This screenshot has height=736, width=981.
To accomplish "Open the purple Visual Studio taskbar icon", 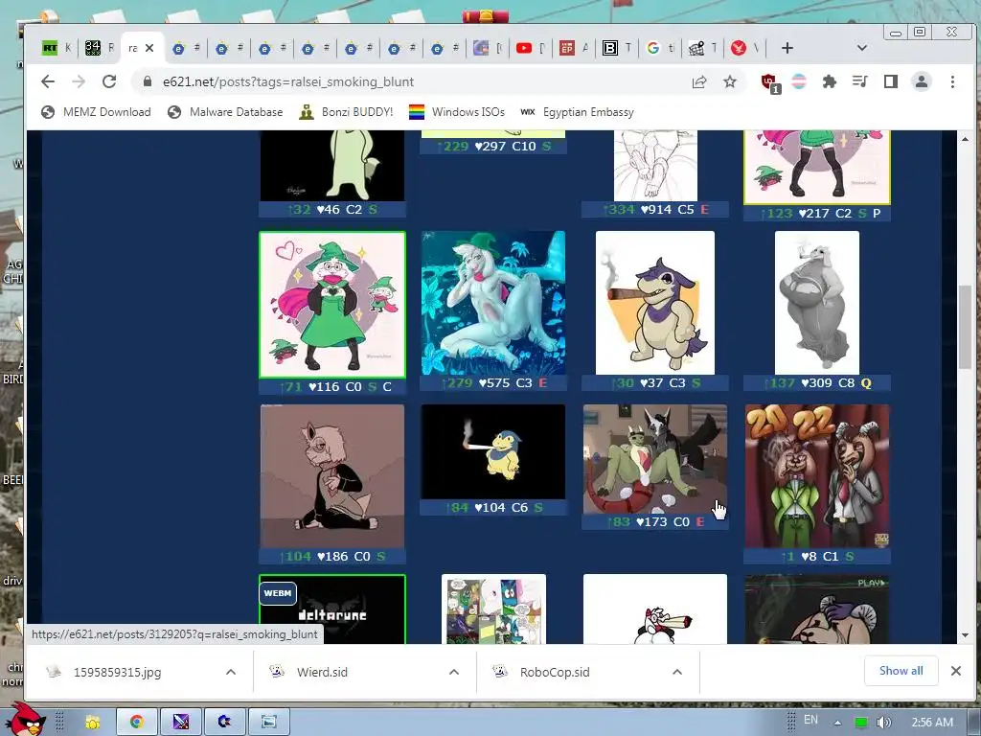I will (181, 723).
